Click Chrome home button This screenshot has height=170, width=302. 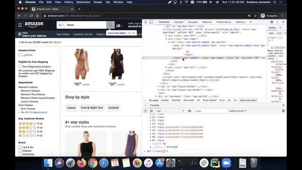(x=37, y=16)
